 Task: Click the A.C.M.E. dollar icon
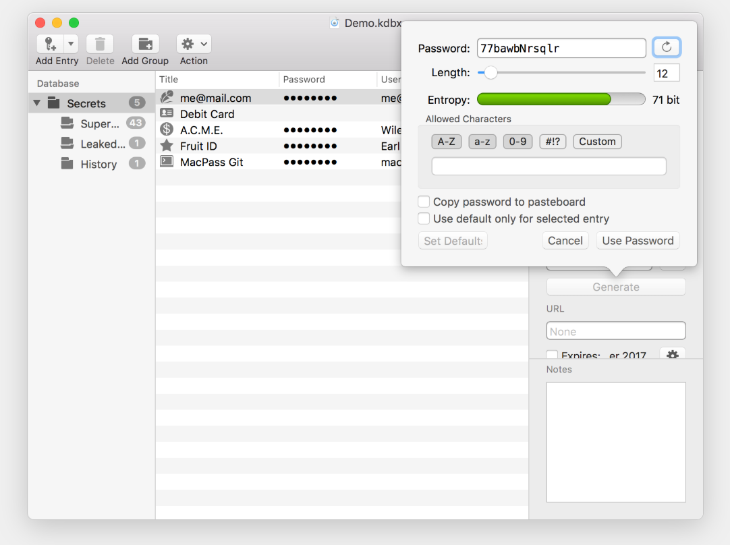pos(167,130)
